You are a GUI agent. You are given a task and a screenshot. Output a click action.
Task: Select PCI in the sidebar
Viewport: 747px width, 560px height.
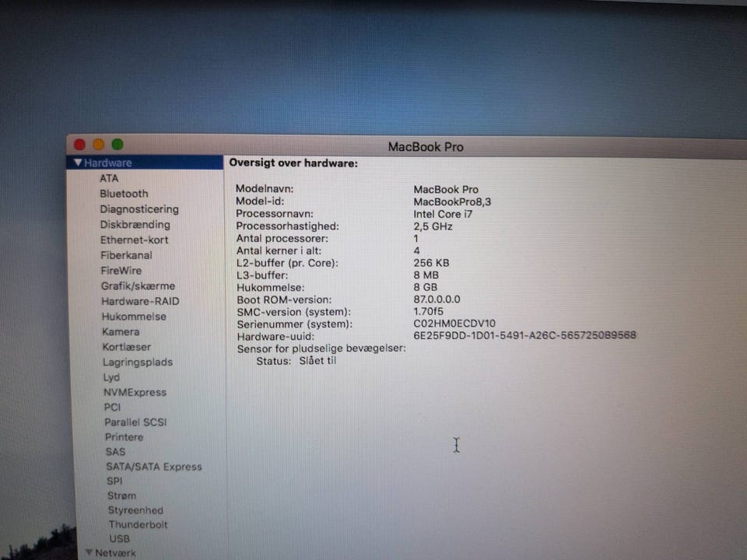point(112,407)
